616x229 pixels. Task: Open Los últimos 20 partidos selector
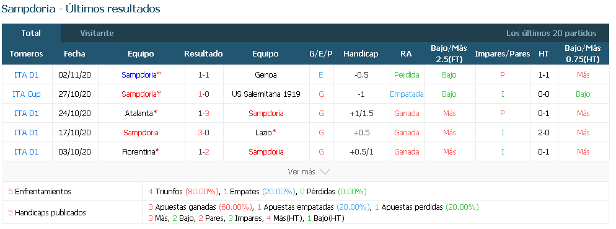551,34
